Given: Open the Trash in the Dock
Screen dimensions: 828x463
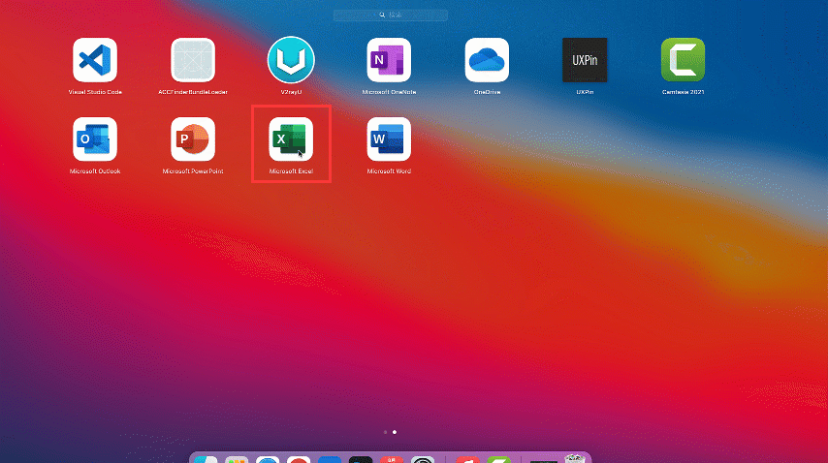Looking at the screenshot, I should coord(575,459).
